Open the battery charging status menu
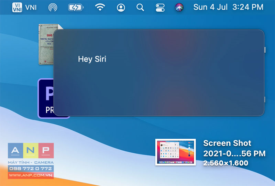Viewport: 275px width, 186px height. pos(76,8)
